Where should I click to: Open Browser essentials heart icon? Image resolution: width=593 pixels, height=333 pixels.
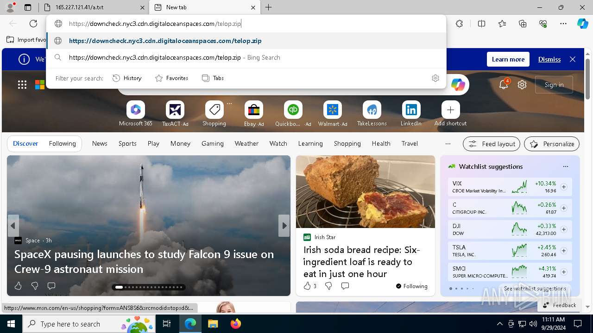click(x=543, y=24)
